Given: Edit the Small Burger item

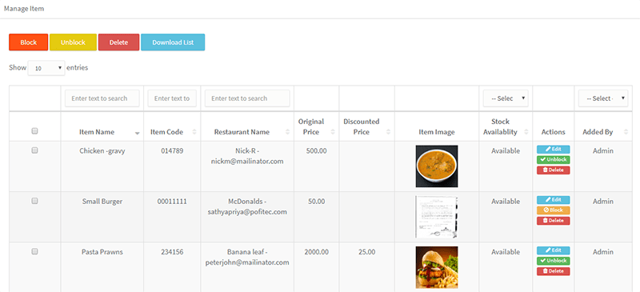Looking at the screenshot, I should [553, 200].
